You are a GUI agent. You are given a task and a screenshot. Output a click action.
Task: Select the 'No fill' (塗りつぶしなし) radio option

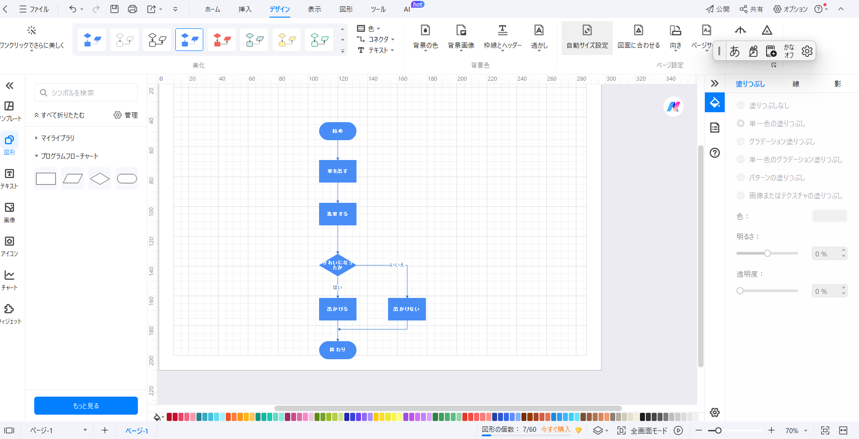pyautogui.click(x=740, y=105)
